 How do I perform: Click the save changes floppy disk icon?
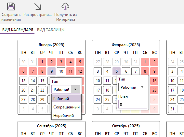pyautogui.click(x=11, y=6)
